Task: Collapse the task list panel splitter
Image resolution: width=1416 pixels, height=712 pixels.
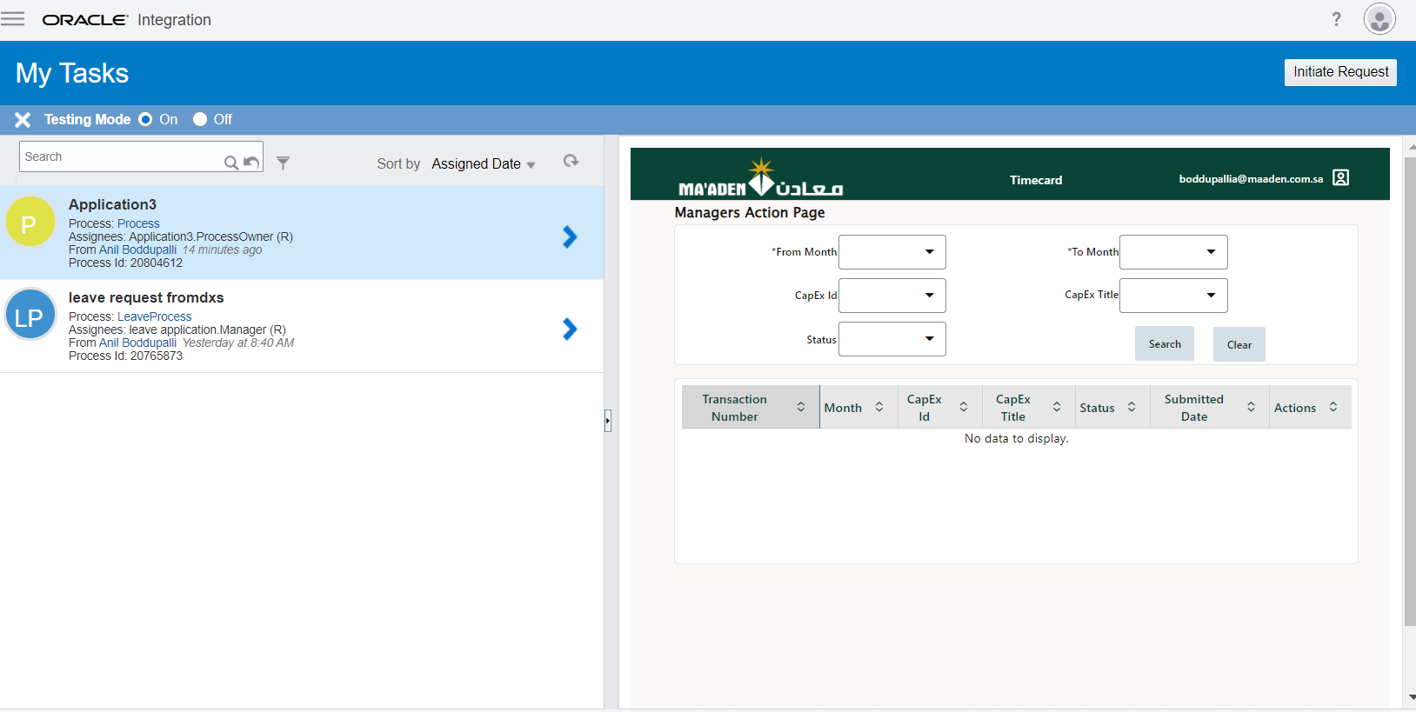Action: pyautogui.click(x=608, y=421)
